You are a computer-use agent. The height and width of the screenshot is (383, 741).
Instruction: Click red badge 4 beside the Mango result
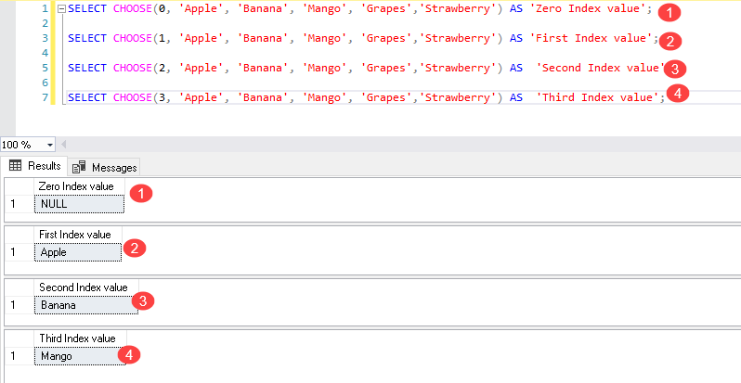click(x=133, y=354)
